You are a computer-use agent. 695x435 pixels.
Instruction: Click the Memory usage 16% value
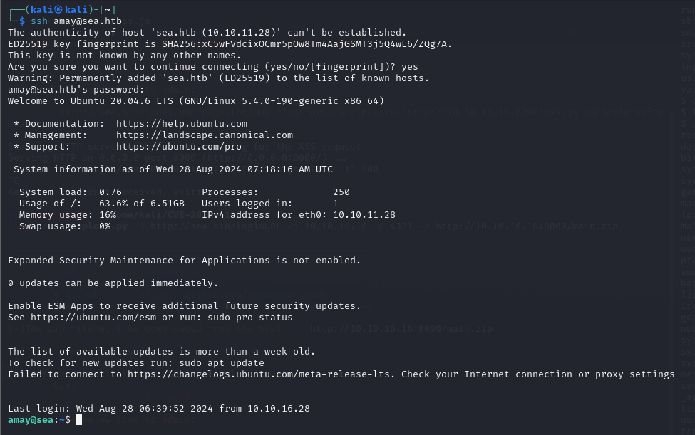point(108,214)
